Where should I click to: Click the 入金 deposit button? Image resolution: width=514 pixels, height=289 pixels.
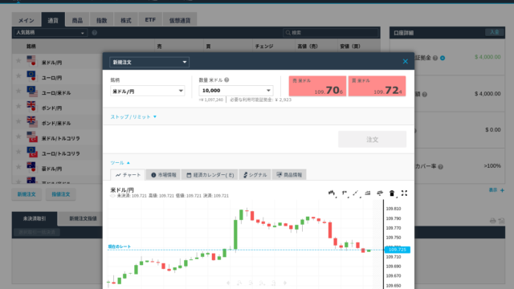495,32
